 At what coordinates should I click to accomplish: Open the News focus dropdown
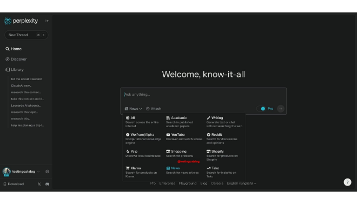pyautogui.click(x=133, y=109)
